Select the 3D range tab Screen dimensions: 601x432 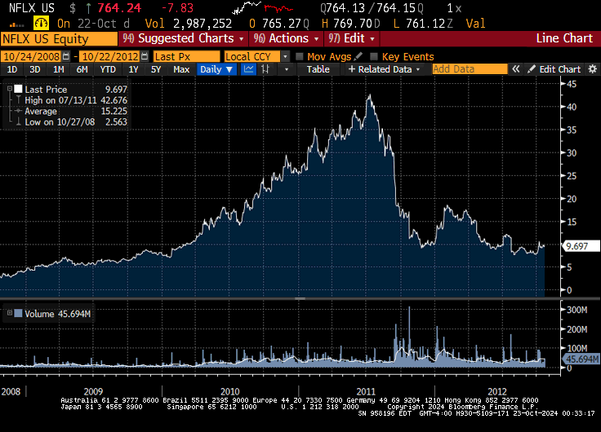35,69
